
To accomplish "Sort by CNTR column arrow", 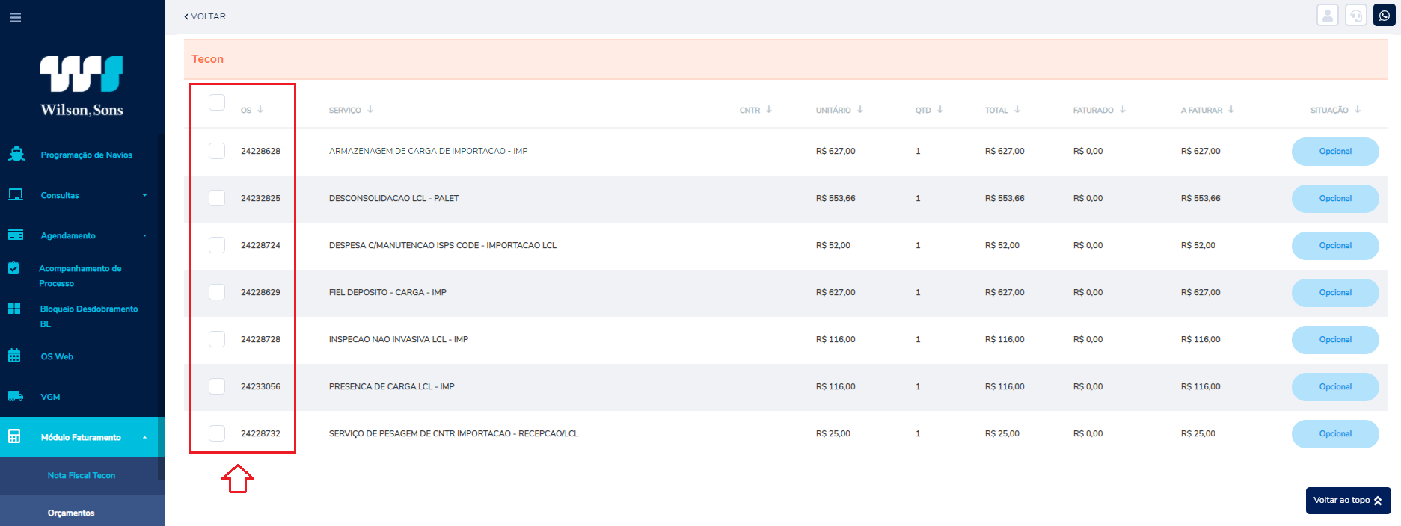I will click(769, 110).
